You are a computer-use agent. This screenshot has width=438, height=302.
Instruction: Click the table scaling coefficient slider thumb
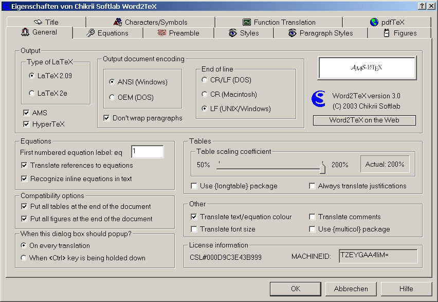click(323, 168)
